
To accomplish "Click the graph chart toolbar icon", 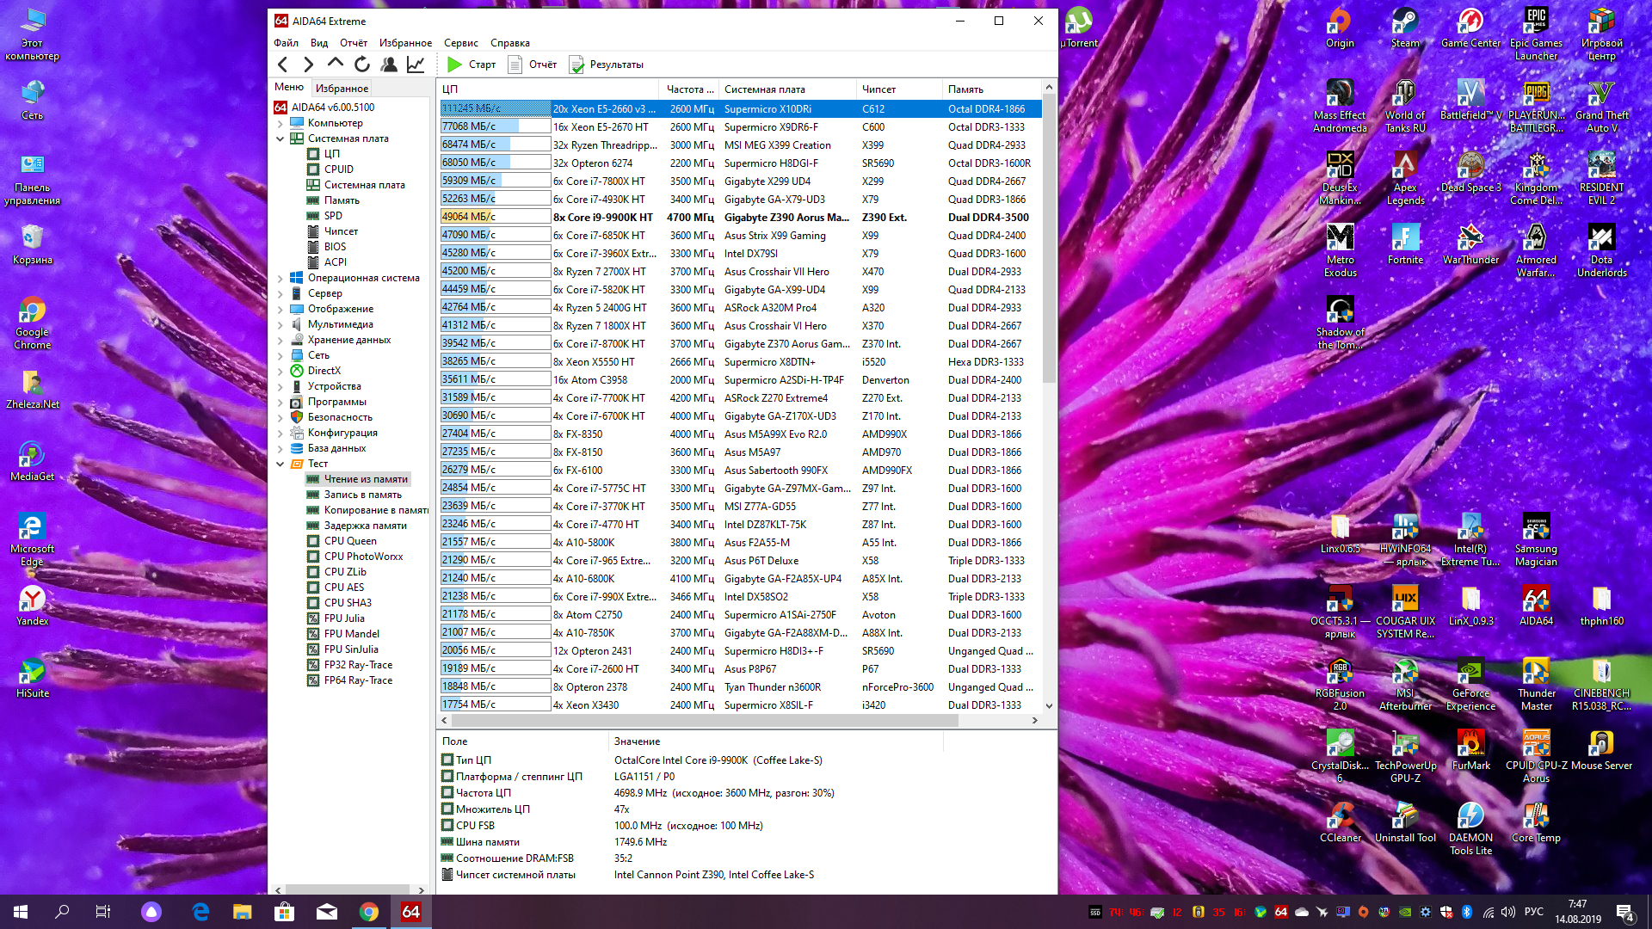I will coord(416,65).
